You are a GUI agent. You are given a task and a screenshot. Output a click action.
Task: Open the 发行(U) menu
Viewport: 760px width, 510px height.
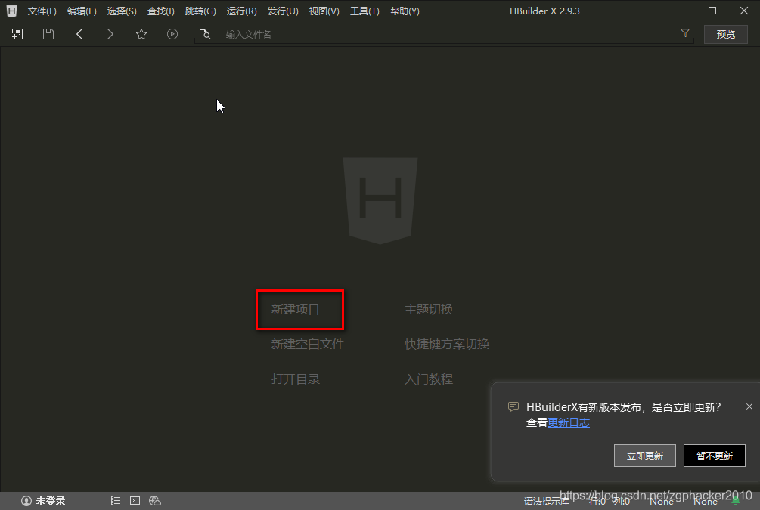click(x=283, y=11)
